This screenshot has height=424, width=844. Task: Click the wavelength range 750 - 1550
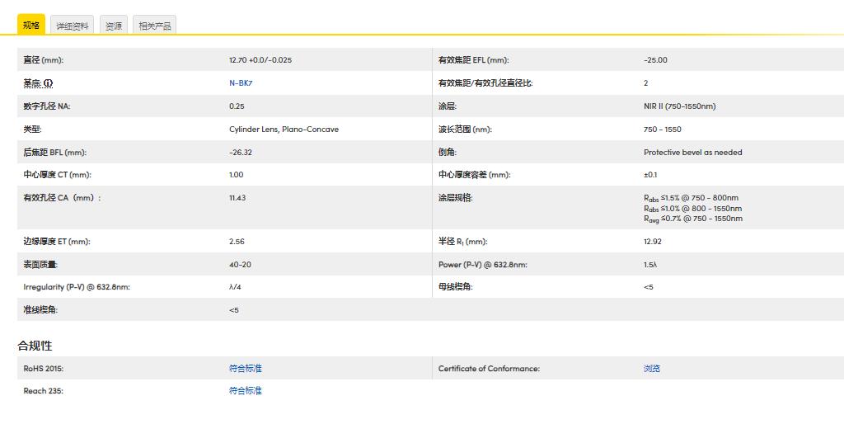(x=663, y=130)
